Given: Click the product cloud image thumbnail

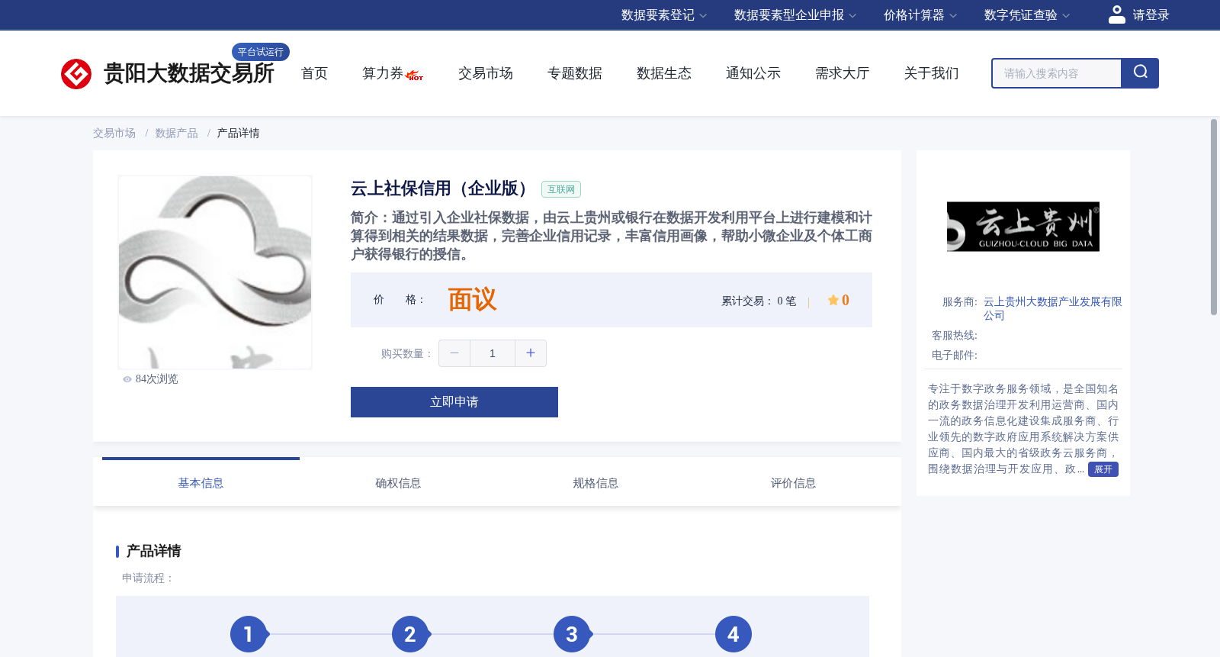Looking at the screenshot, I should click(x=215, y=272).
